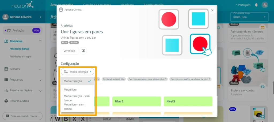Open Atividades digitais in sidebar
The width and height of the screenshot is (274, 122).
click(x=19, y=49)
